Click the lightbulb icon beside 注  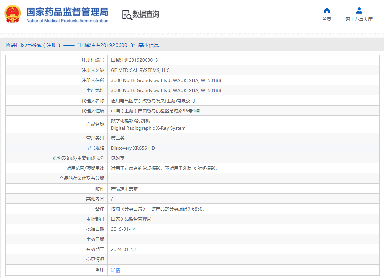coord(98,270)
